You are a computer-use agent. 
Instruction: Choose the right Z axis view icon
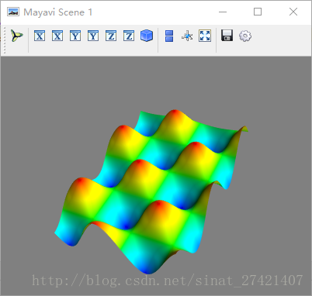coord(129,36)
